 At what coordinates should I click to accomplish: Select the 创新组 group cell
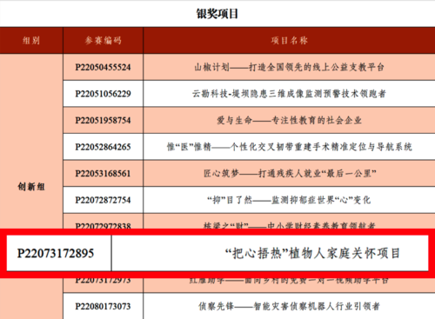(x=31, y=187)
